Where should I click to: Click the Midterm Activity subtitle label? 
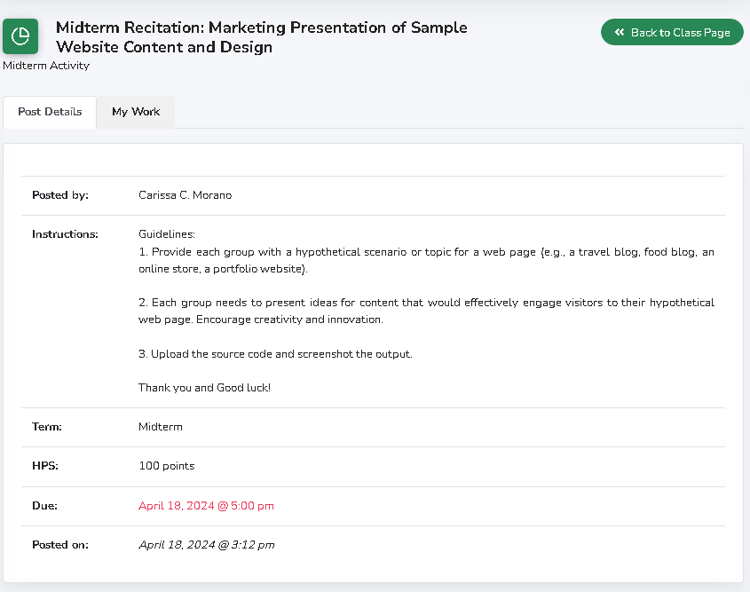(x=46, y=66)
